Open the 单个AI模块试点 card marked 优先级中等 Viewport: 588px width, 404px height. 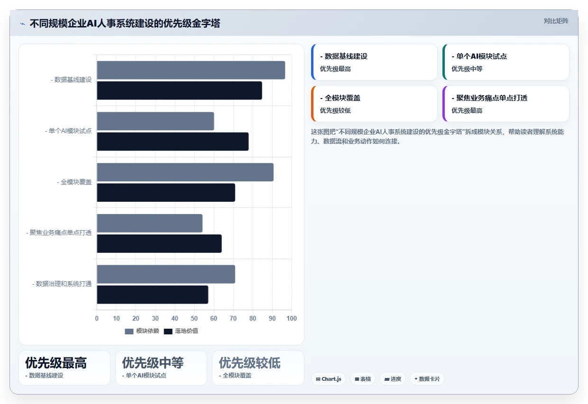click(x=505, y=62)
